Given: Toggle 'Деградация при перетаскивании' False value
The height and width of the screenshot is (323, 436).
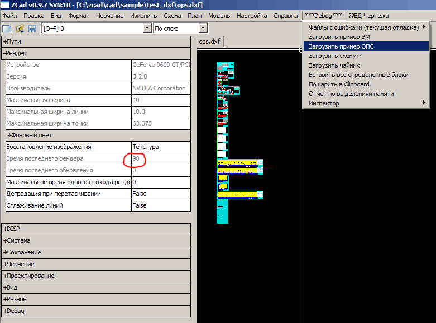Looking at the screenshot, I should click(140, 194).
